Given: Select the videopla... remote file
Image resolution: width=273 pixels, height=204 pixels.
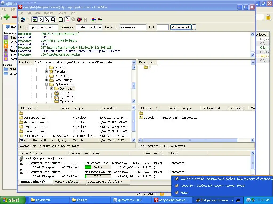Looking at the screenshot, I should point(196,118).
